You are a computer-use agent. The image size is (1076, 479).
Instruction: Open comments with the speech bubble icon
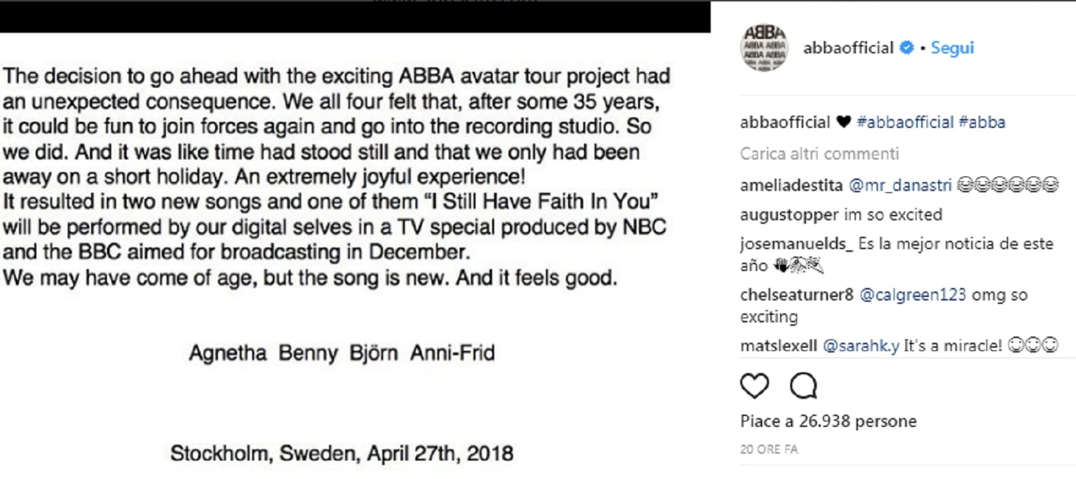(802, 387)
